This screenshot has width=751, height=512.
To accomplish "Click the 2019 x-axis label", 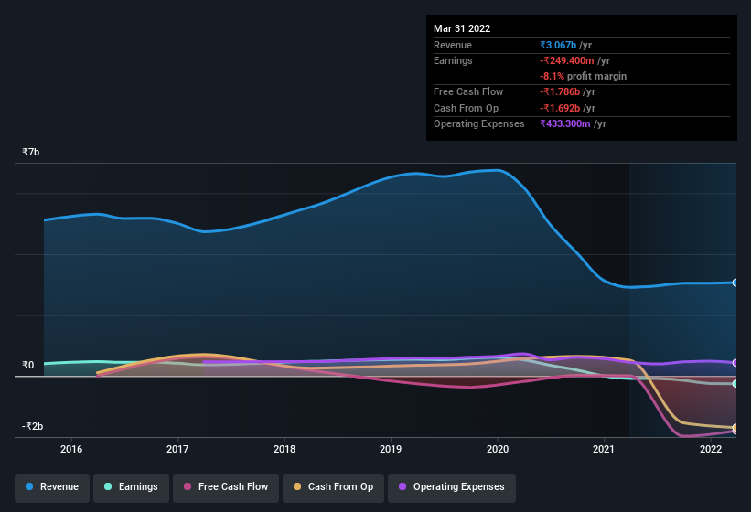I will (391, 449).
